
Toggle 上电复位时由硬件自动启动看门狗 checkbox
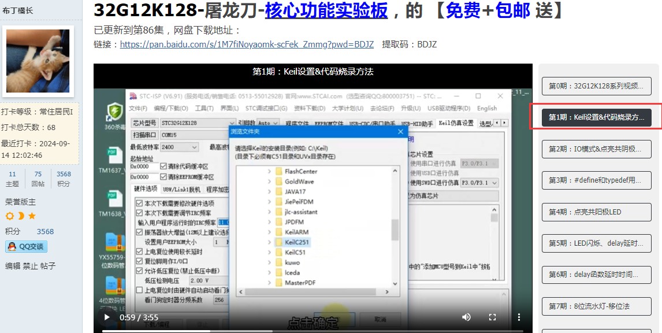point(140,290)
